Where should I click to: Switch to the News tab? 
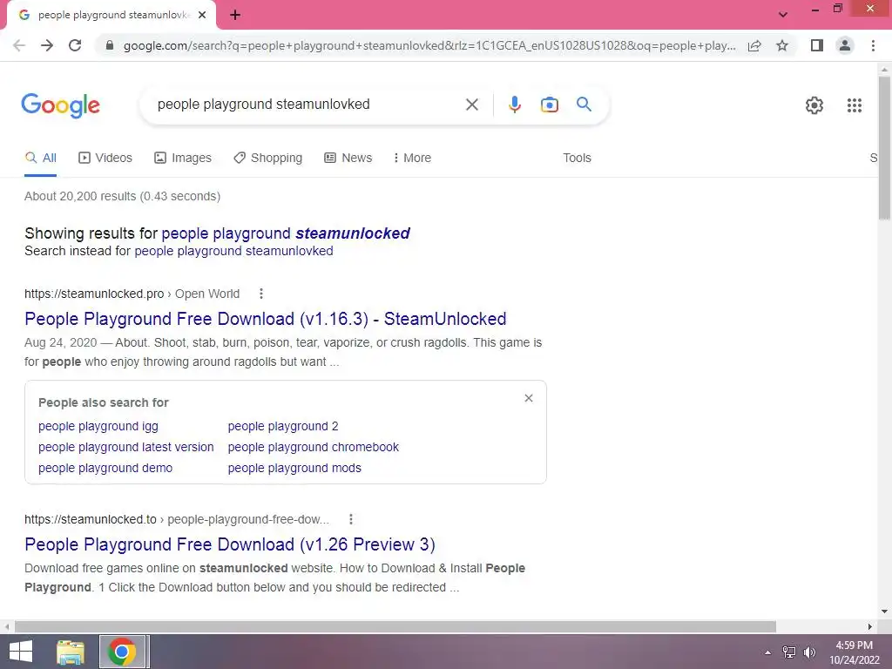point(348,159)
